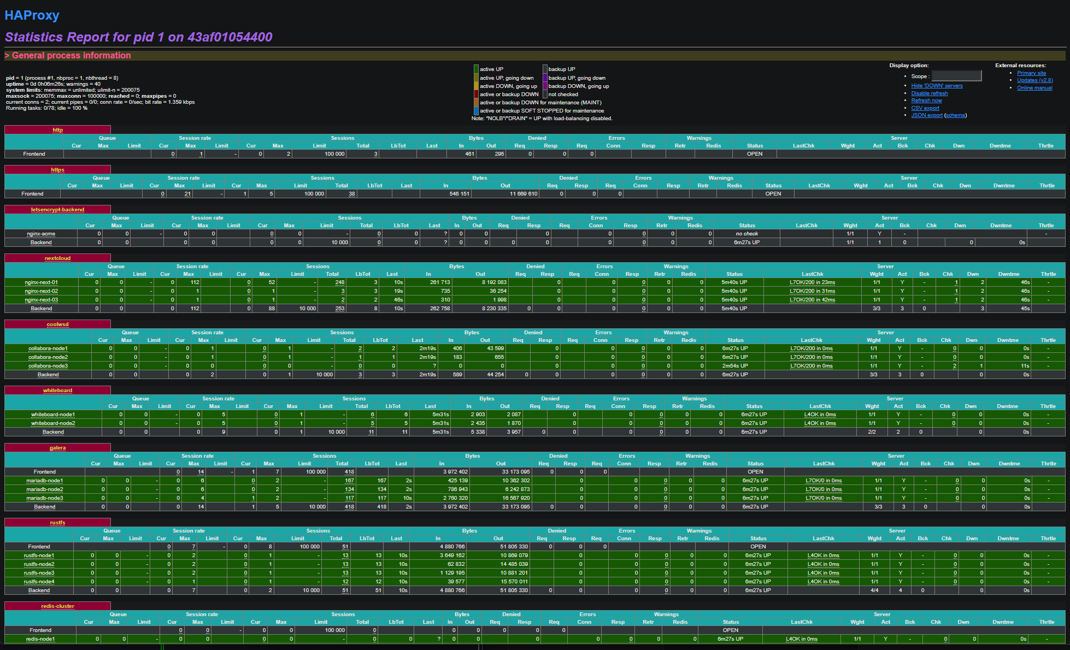Select the nginx-next-03 server link
1070x650 pixels.
41,300
